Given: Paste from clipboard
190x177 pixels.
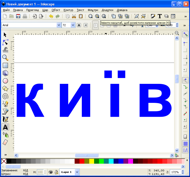Looking at the screenshot, I should (x=81, y=16).
